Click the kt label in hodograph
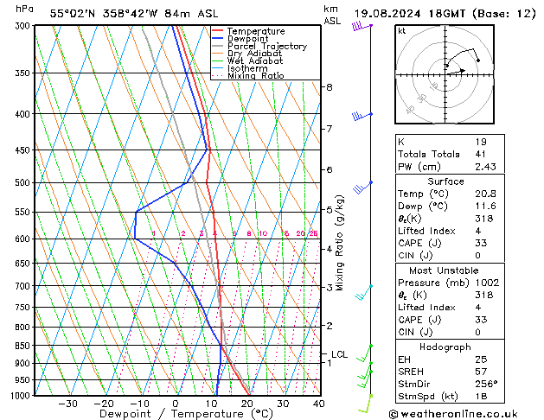 402,31
